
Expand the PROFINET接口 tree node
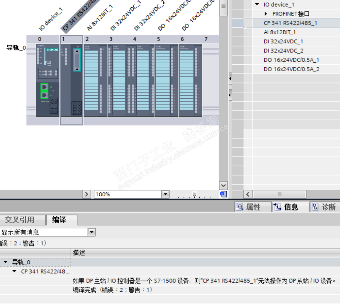tap(266, 14)
